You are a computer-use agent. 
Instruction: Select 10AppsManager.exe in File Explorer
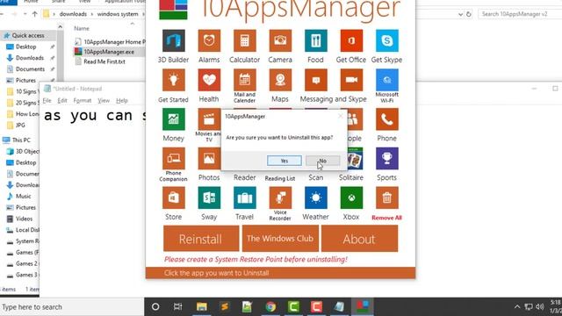[109, 52]
